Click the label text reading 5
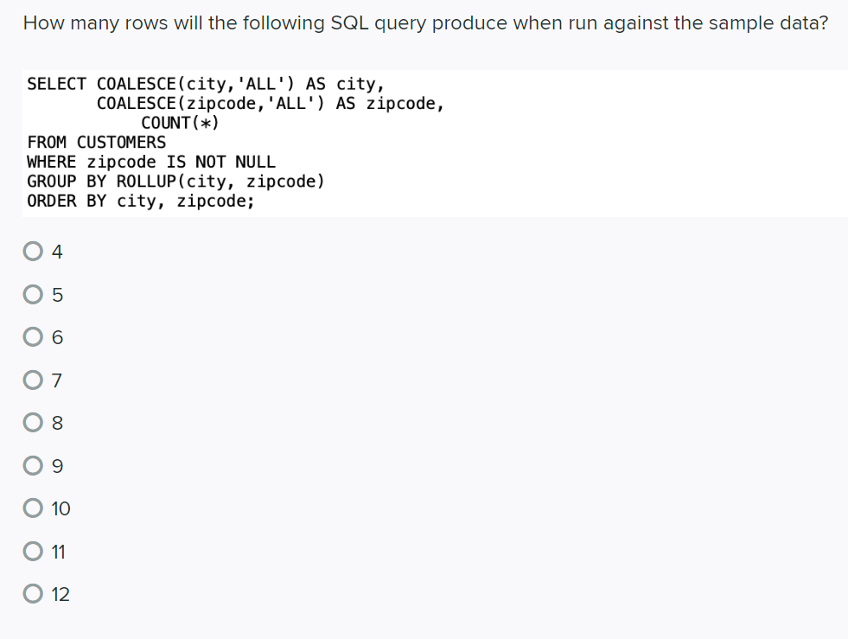The height and width of the screenshot is (639, 848). pos(56,295)
